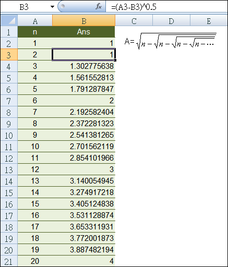This screenshot has height=267, width=228.
Task: Click the fill handle of cell B3
Action: (x=115, y=60)
